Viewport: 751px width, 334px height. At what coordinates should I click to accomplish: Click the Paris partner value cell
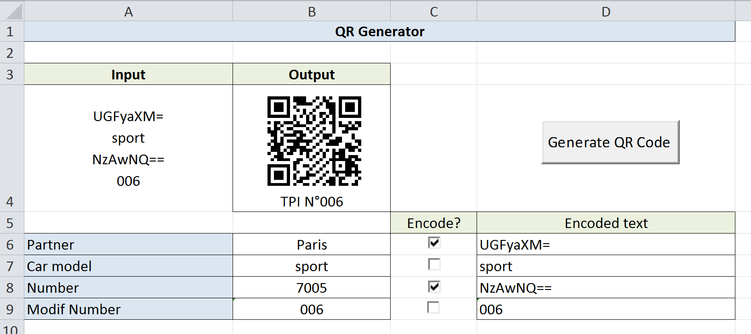point(312,245)
